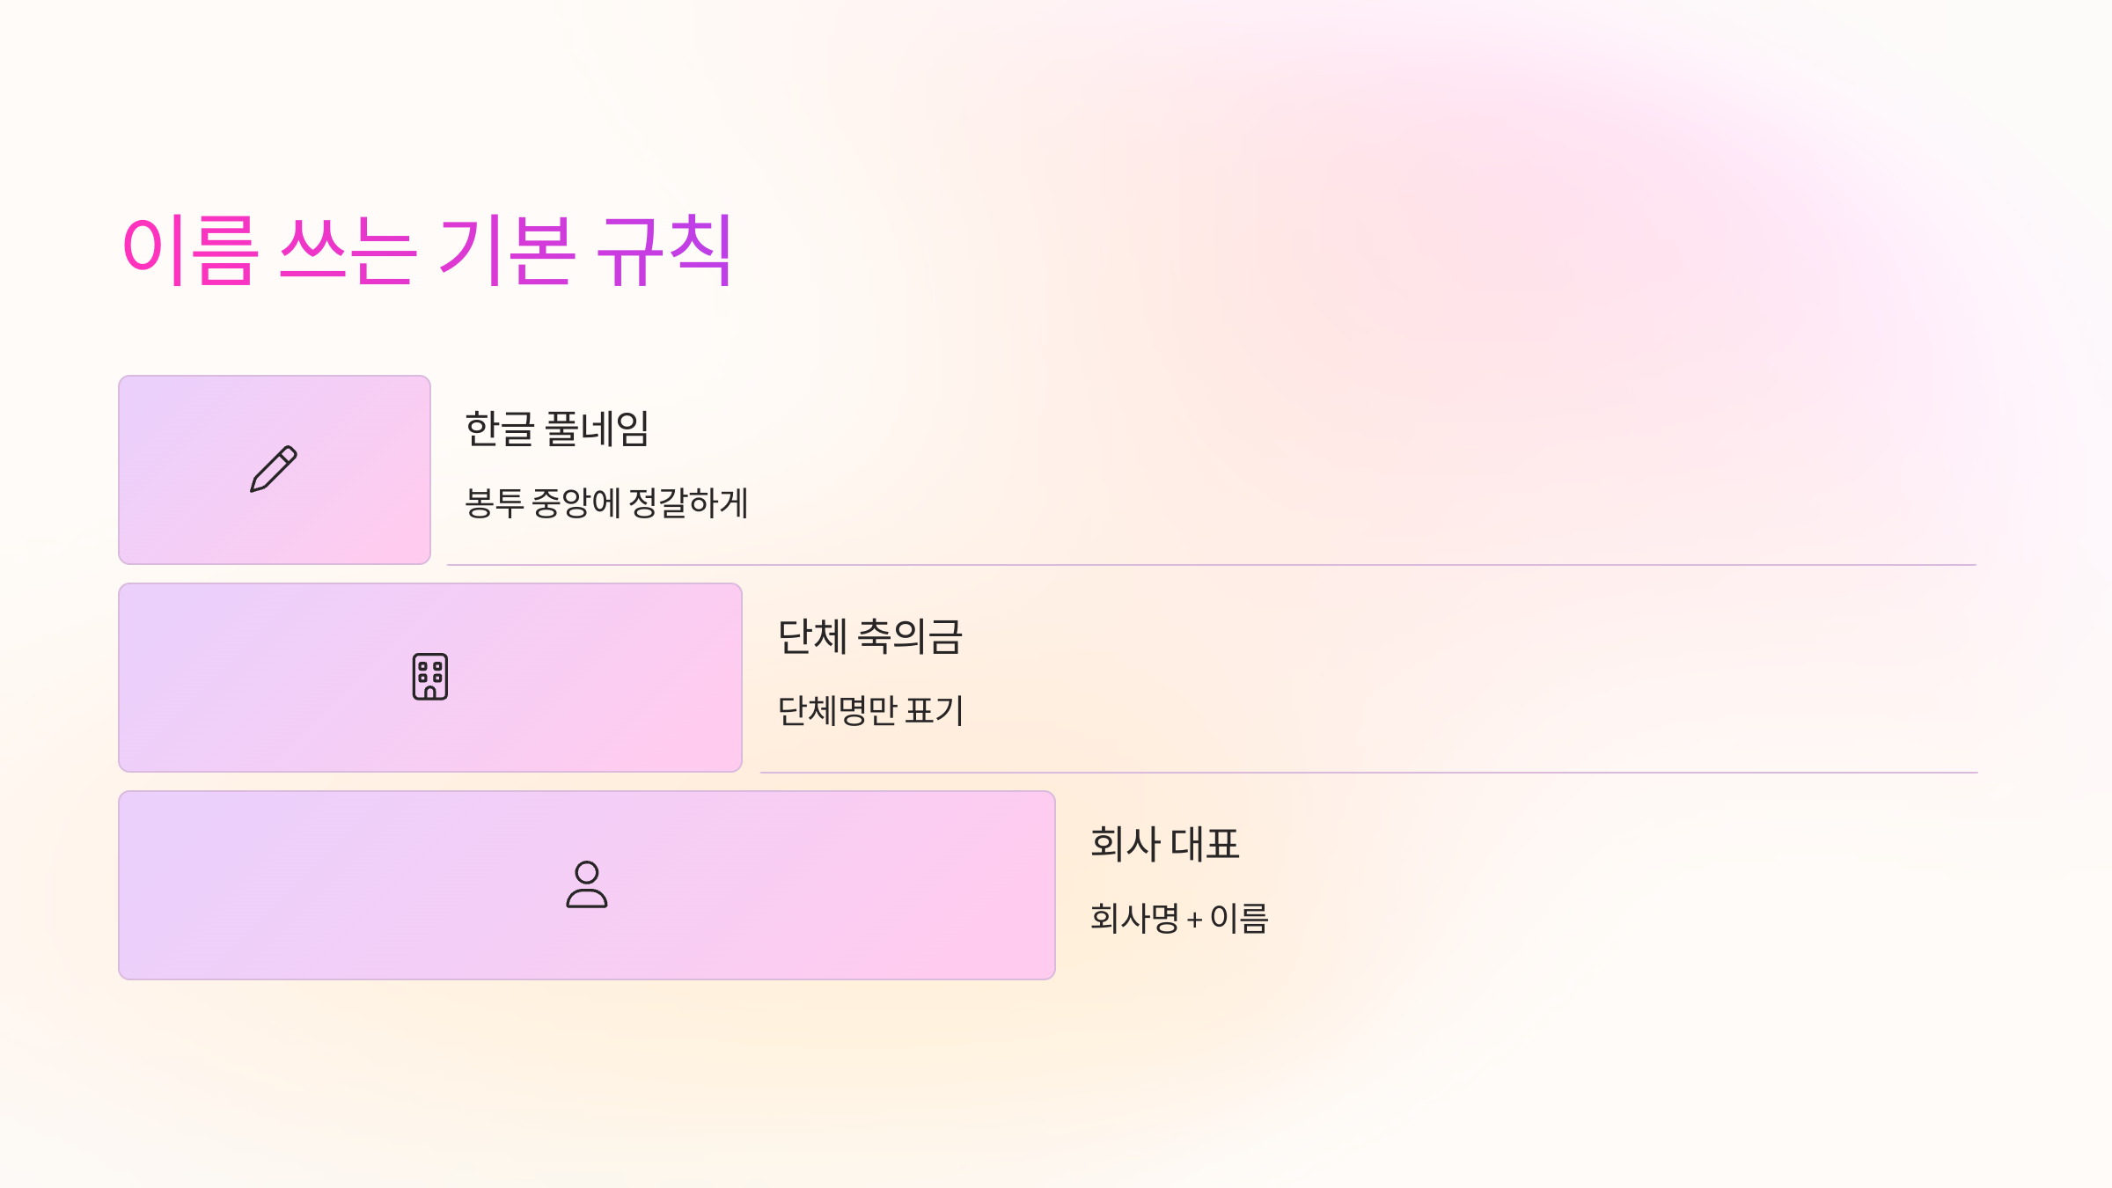Image resolution: width=2112 pixels, height=1188 pixels.
Task: Click the 회사명 word in the last description
Action: click(x=1135, y=919)
